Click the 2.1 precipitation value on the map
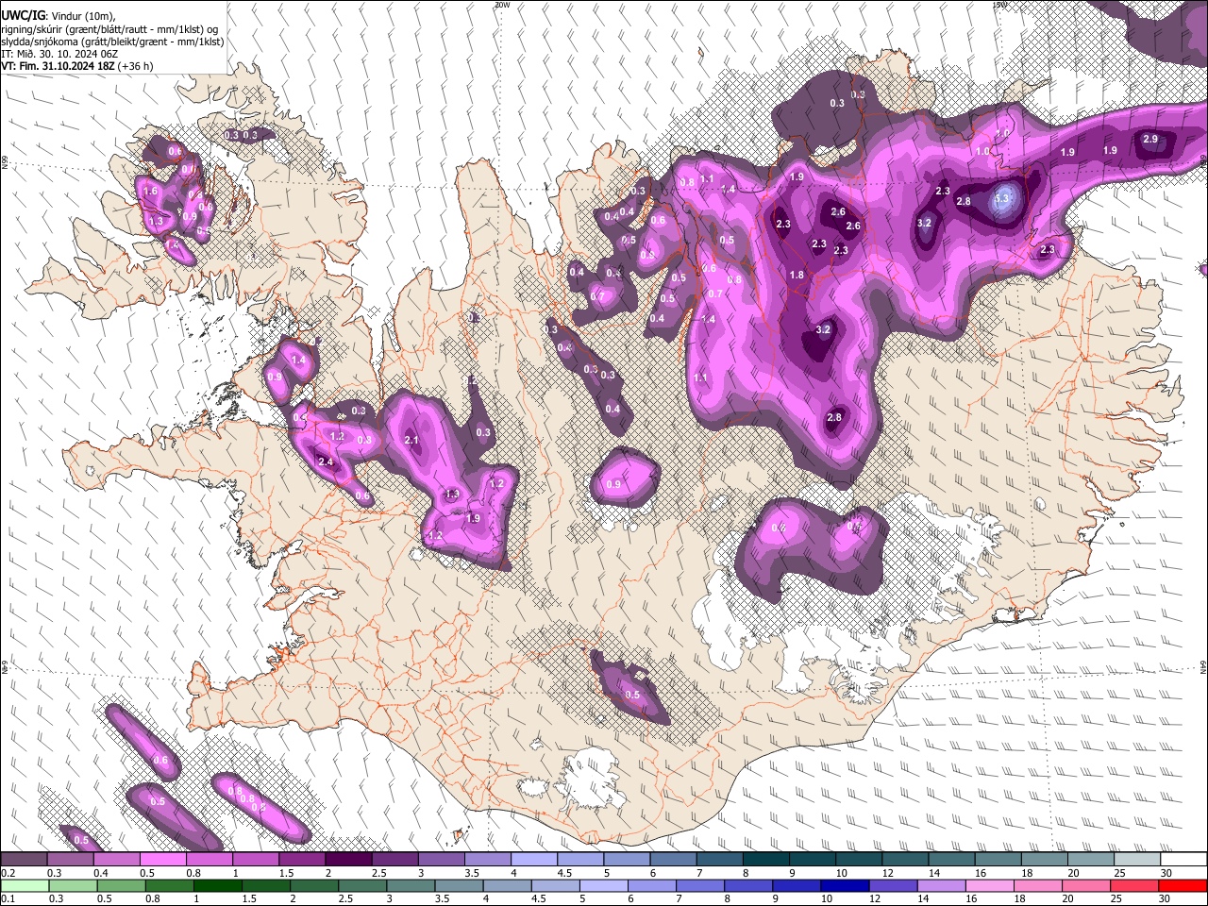 tap(411, 441)
